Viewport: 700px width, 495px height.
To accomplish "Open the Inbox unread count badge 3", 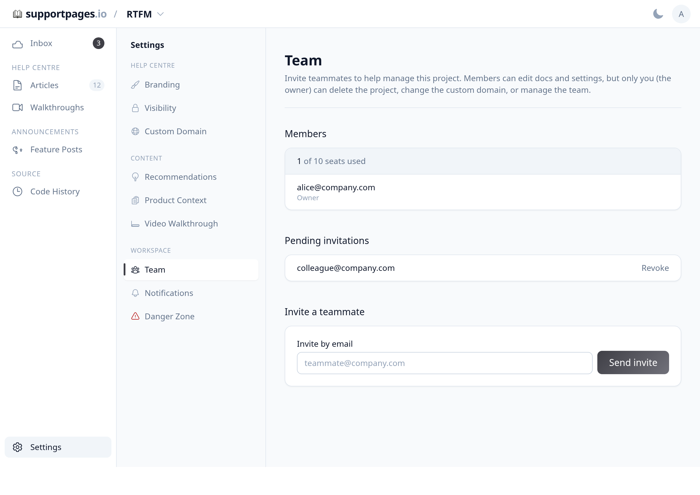I will (x=99, y=43).
